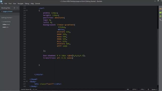Click the div class="curl" line
Viewport: 162px width, 91px height.
click(x=48, y=84)
